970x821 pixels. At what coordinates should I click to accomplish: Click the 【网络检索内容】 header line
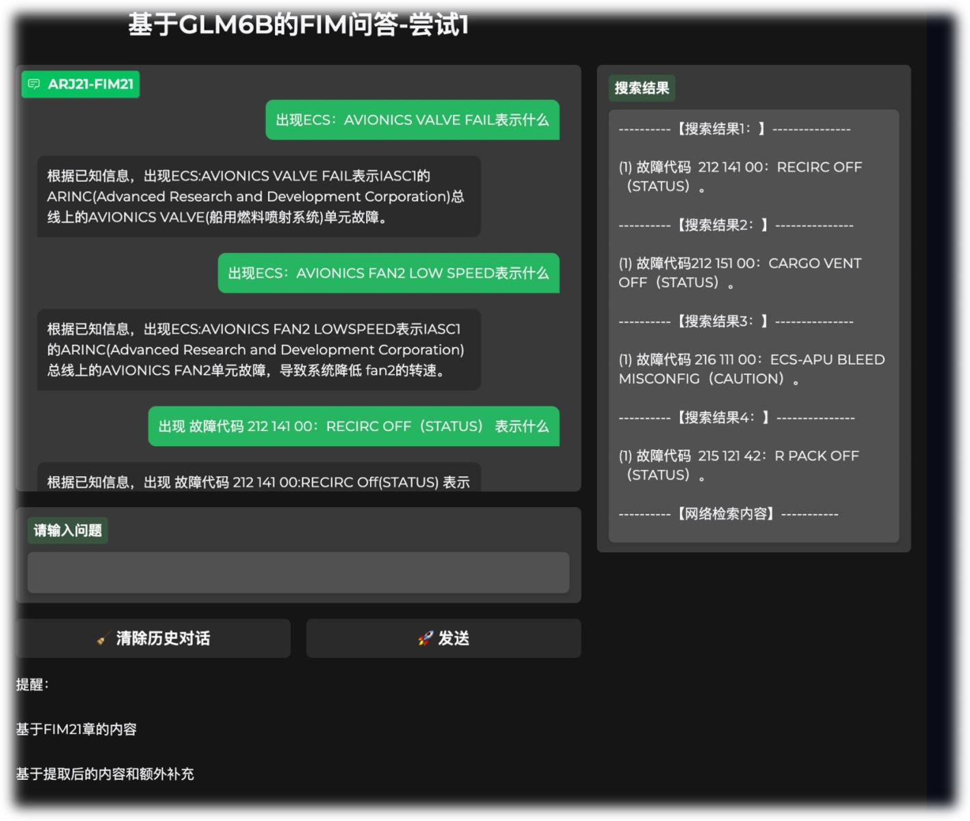[x=729, y=514]
